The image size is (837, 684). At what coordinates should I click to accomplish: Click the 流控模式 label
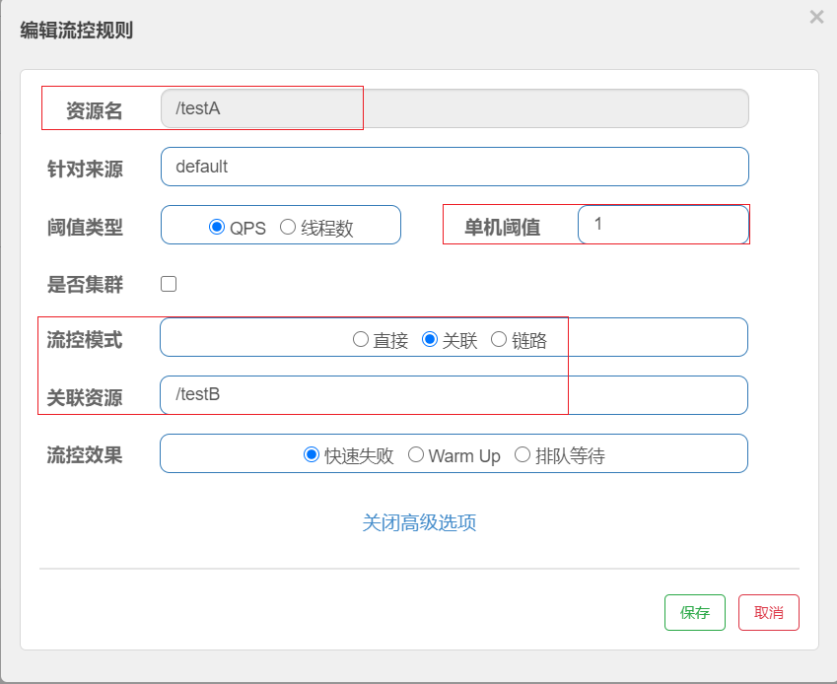(x=85, y=339)
